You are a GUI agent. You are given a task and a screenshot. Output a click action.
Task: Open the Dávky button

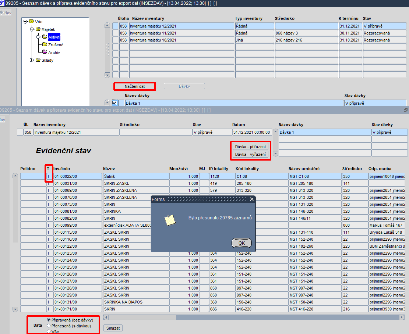pos(184,86)
